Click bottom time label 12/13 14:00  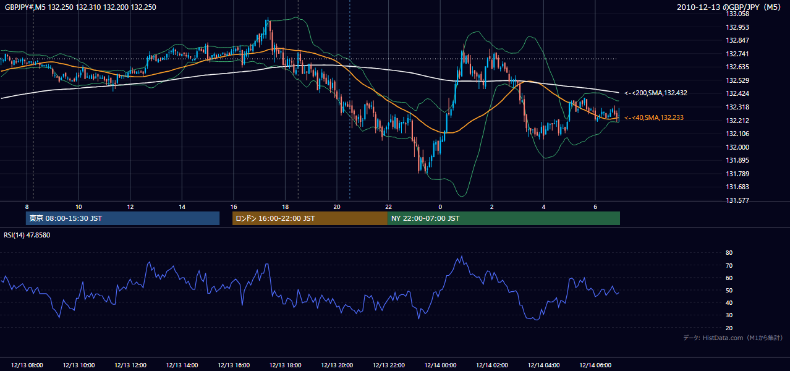click(182, 365)
